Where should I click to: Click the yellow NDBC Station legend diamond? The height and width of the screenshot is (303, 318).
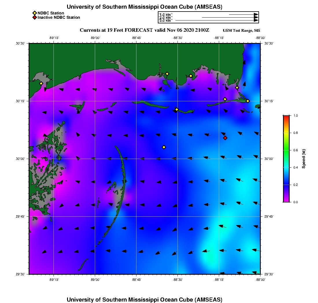[34, 13]
